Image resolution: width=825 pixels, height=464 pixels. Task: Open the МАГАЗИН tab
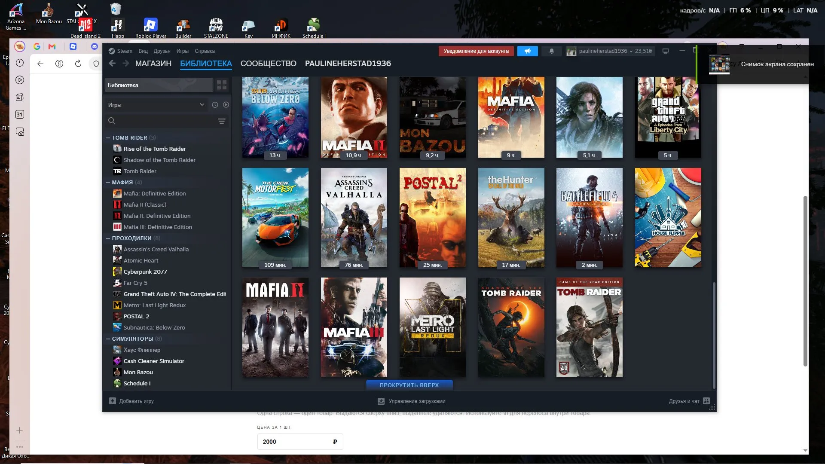(153, 64)
